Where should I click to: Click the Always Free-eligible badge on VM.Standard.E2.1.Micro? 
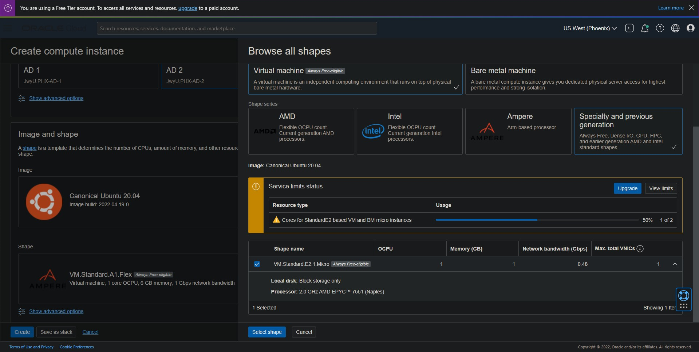(x=351, y=264)
